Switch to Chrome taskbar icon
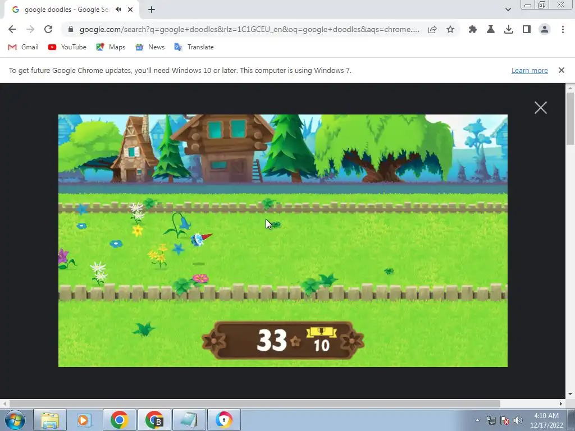Image resolution: width=575 pixels, height=431 pixels. click(119, 420)
